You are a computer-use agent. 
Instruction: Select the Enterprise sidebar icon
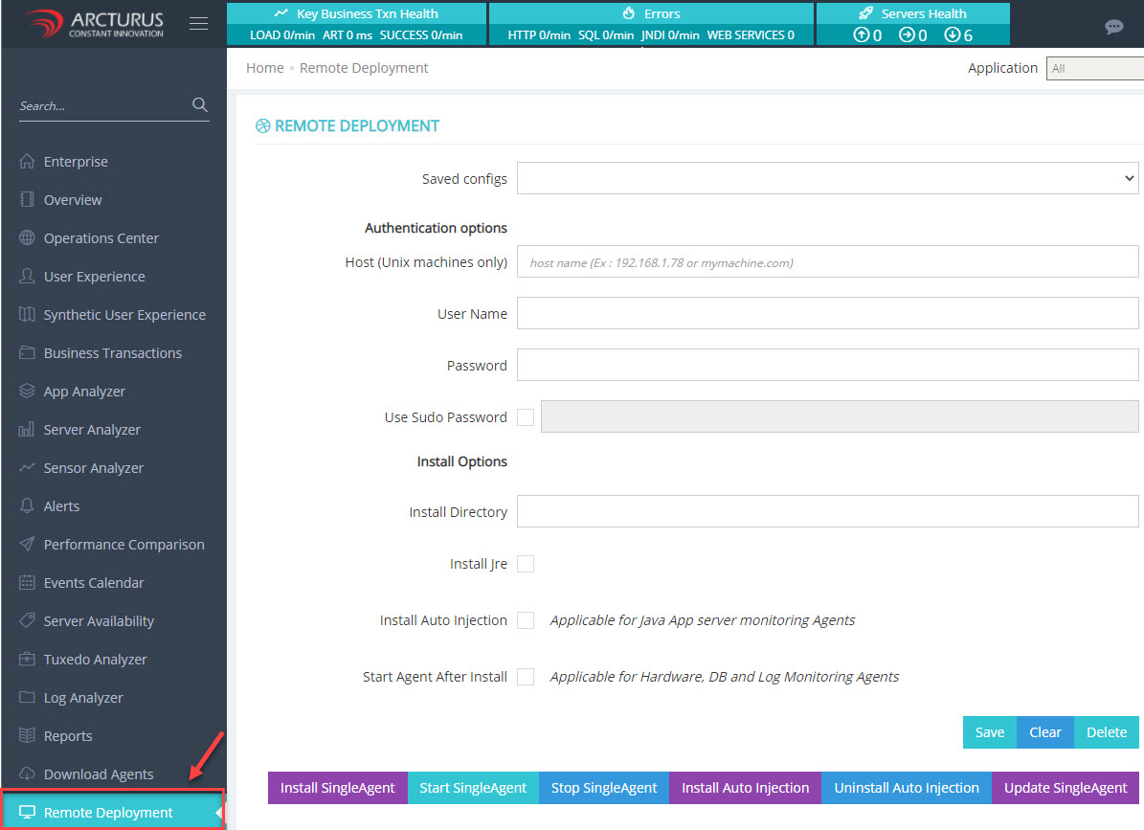[26, 161]
